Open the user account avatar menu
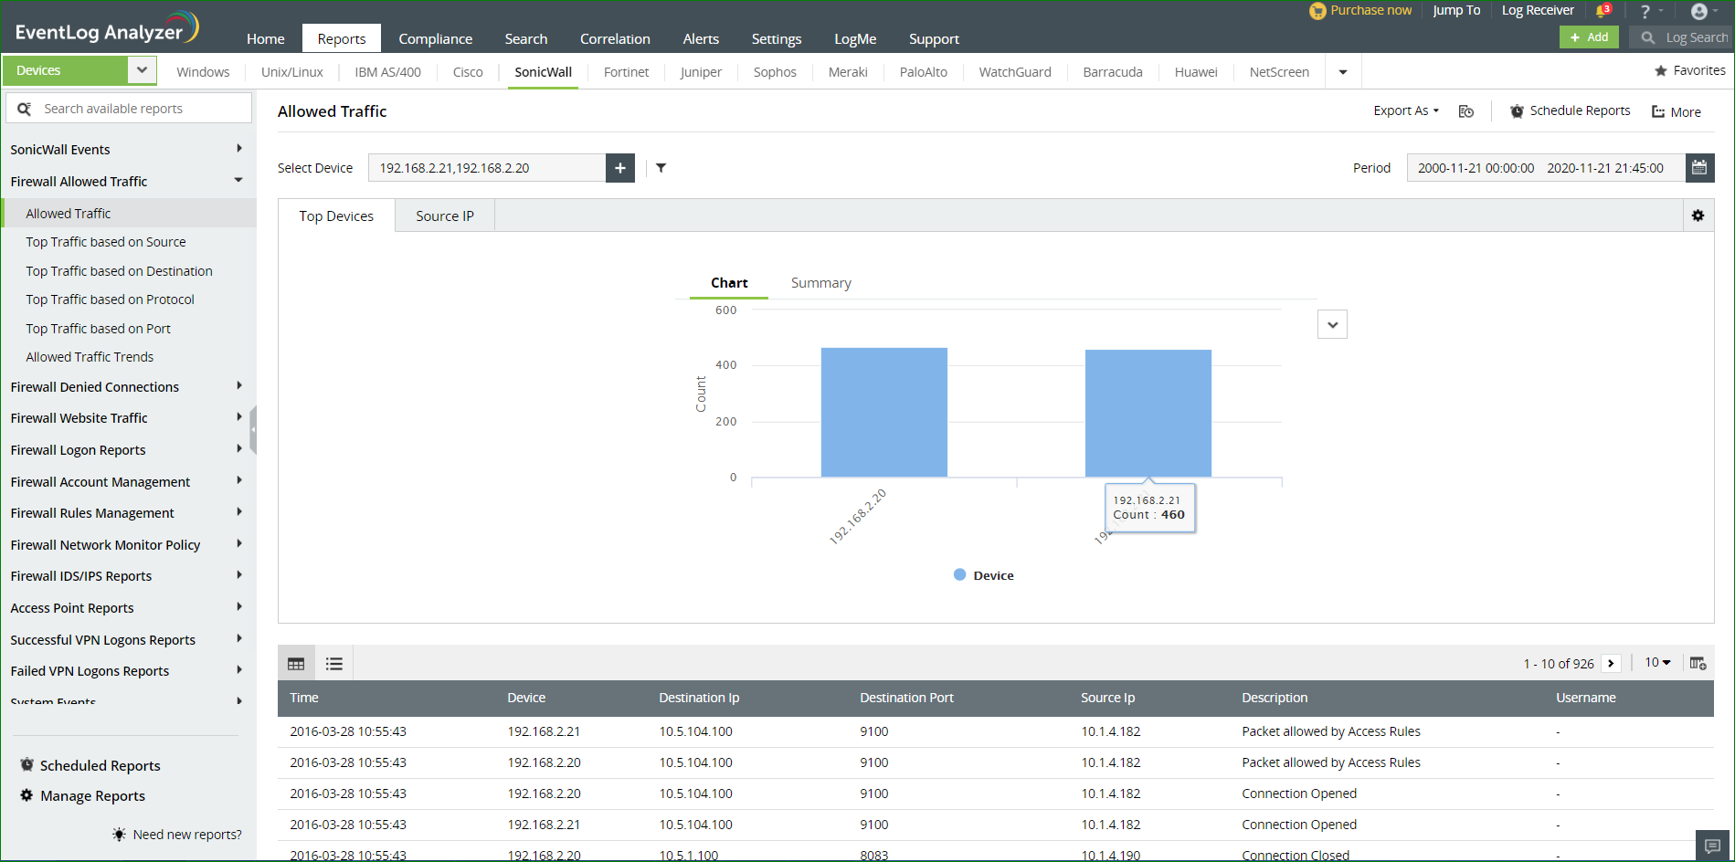Viewport: 1735px width, 862px height. 1699,11
